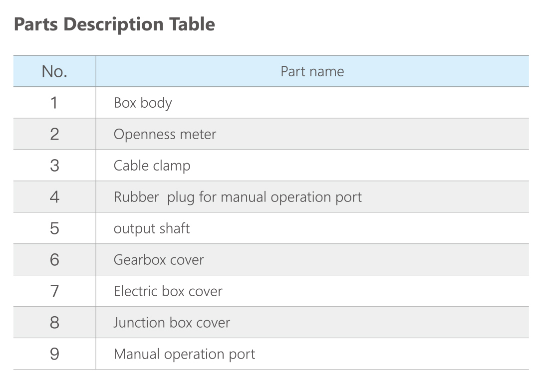The height and width of the screenshot is (387, 550).
Task: Click the Parts Description Table heading
Action: [114, 24]
